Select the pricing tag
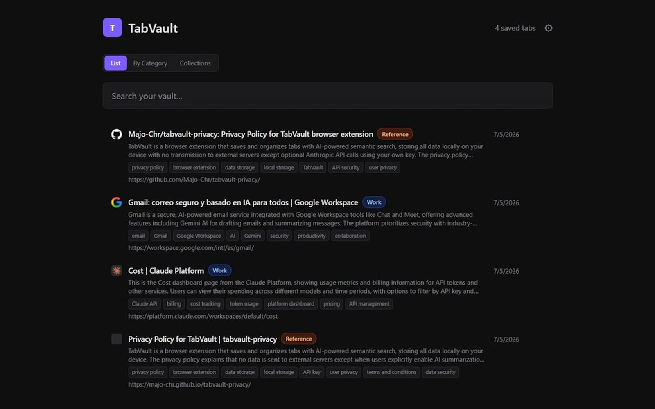This screenshot has height=409, width=655. [332, 304]
